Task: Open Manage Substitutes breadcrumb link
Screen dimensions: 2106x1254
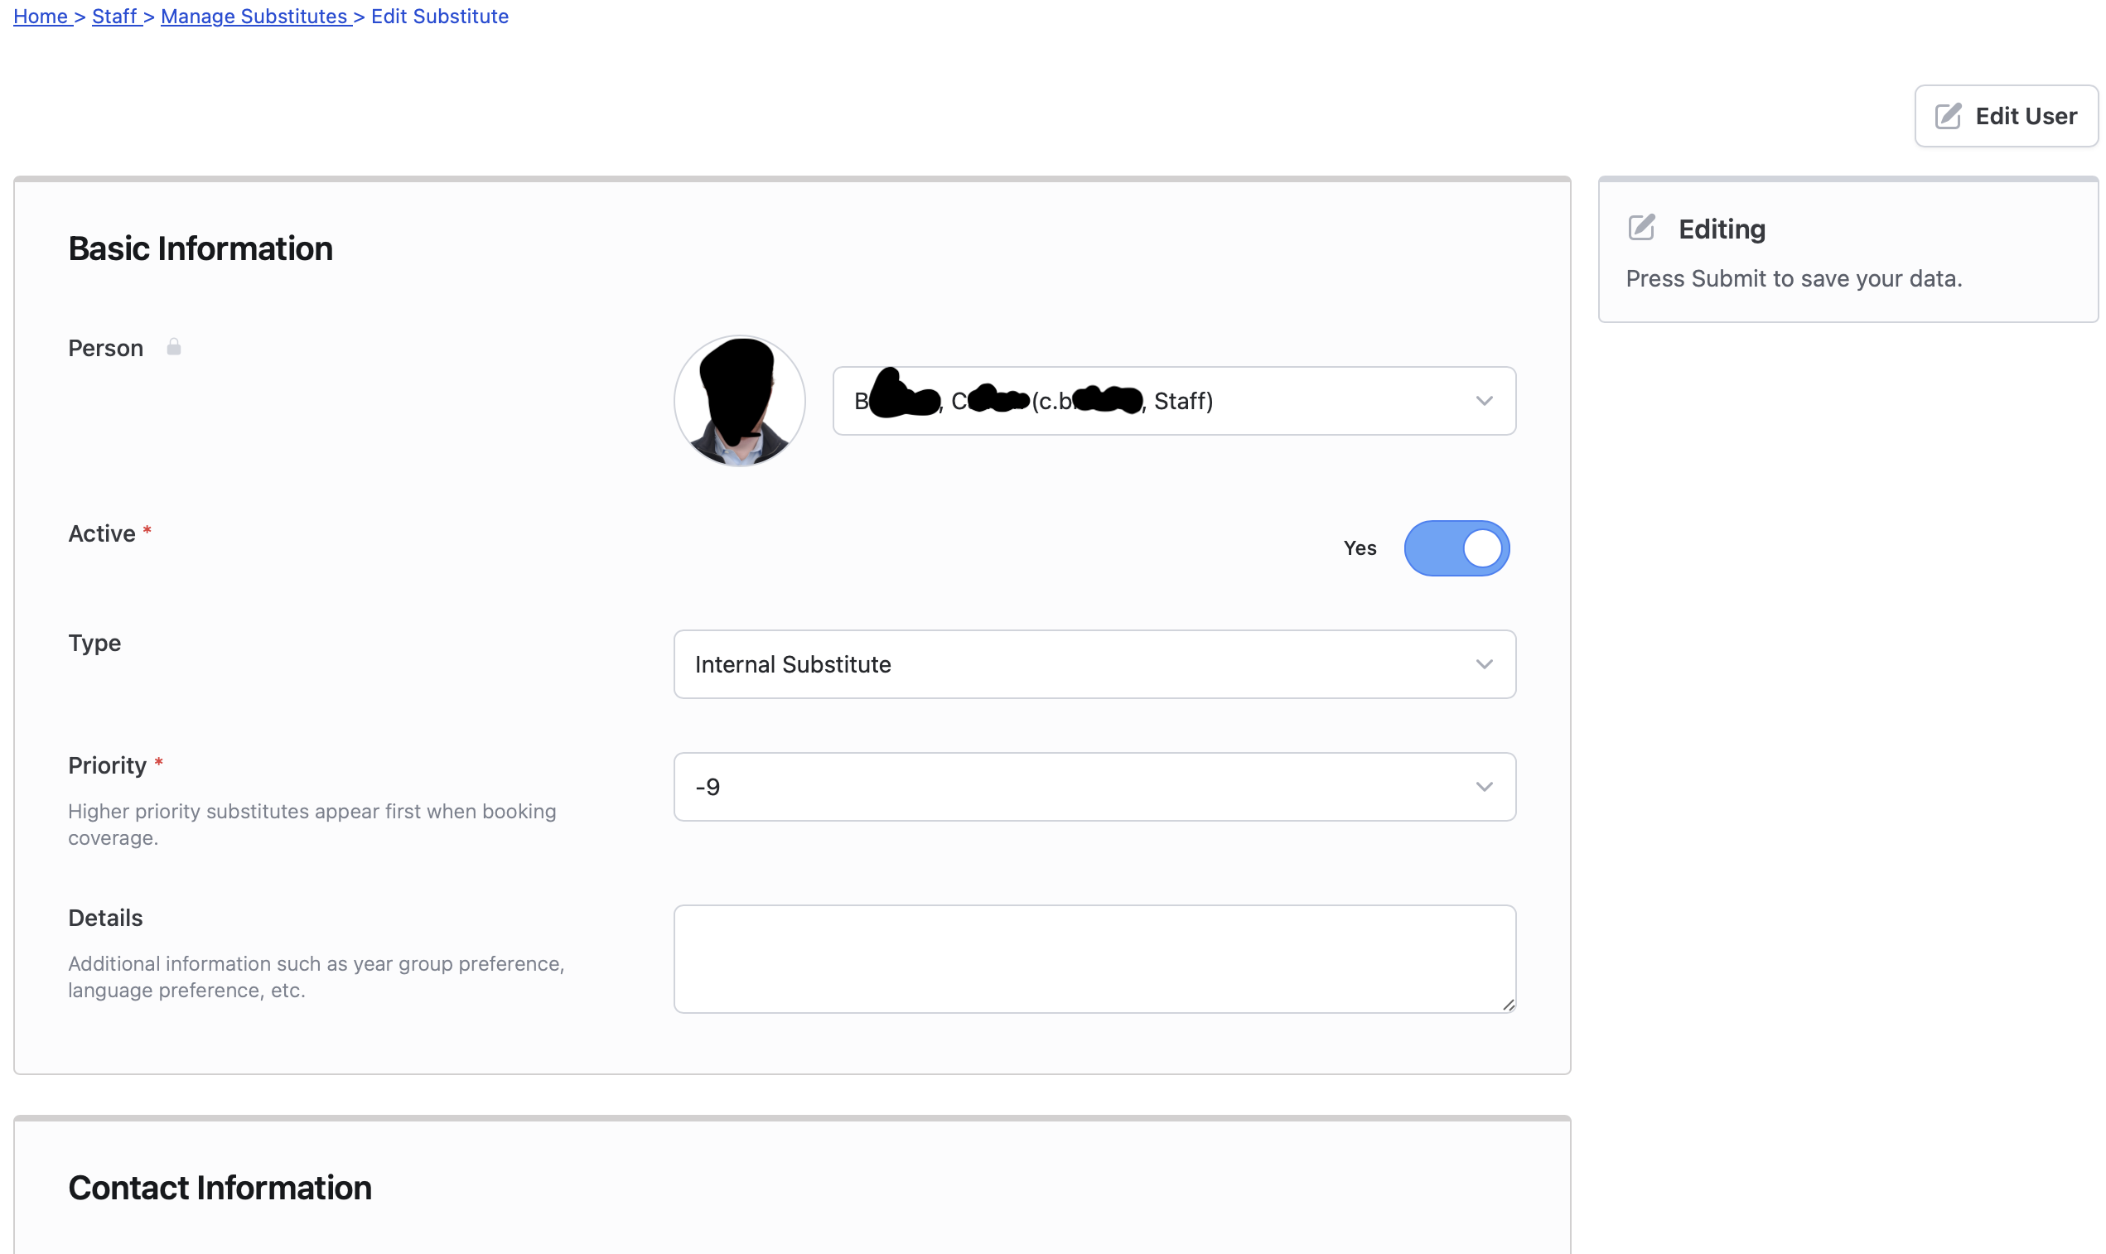Action: (x=254, y=16)
